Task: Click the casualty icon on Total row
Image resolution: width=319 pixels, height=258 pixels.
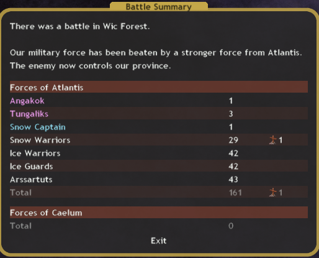Action: click(x=273, y=192)
